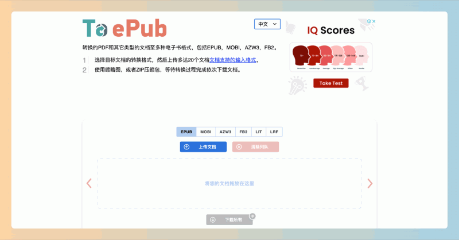Click the 下载所有 download all button
Image resolution: width=459 pixels, height=240 pixels.
click(229, 220)
